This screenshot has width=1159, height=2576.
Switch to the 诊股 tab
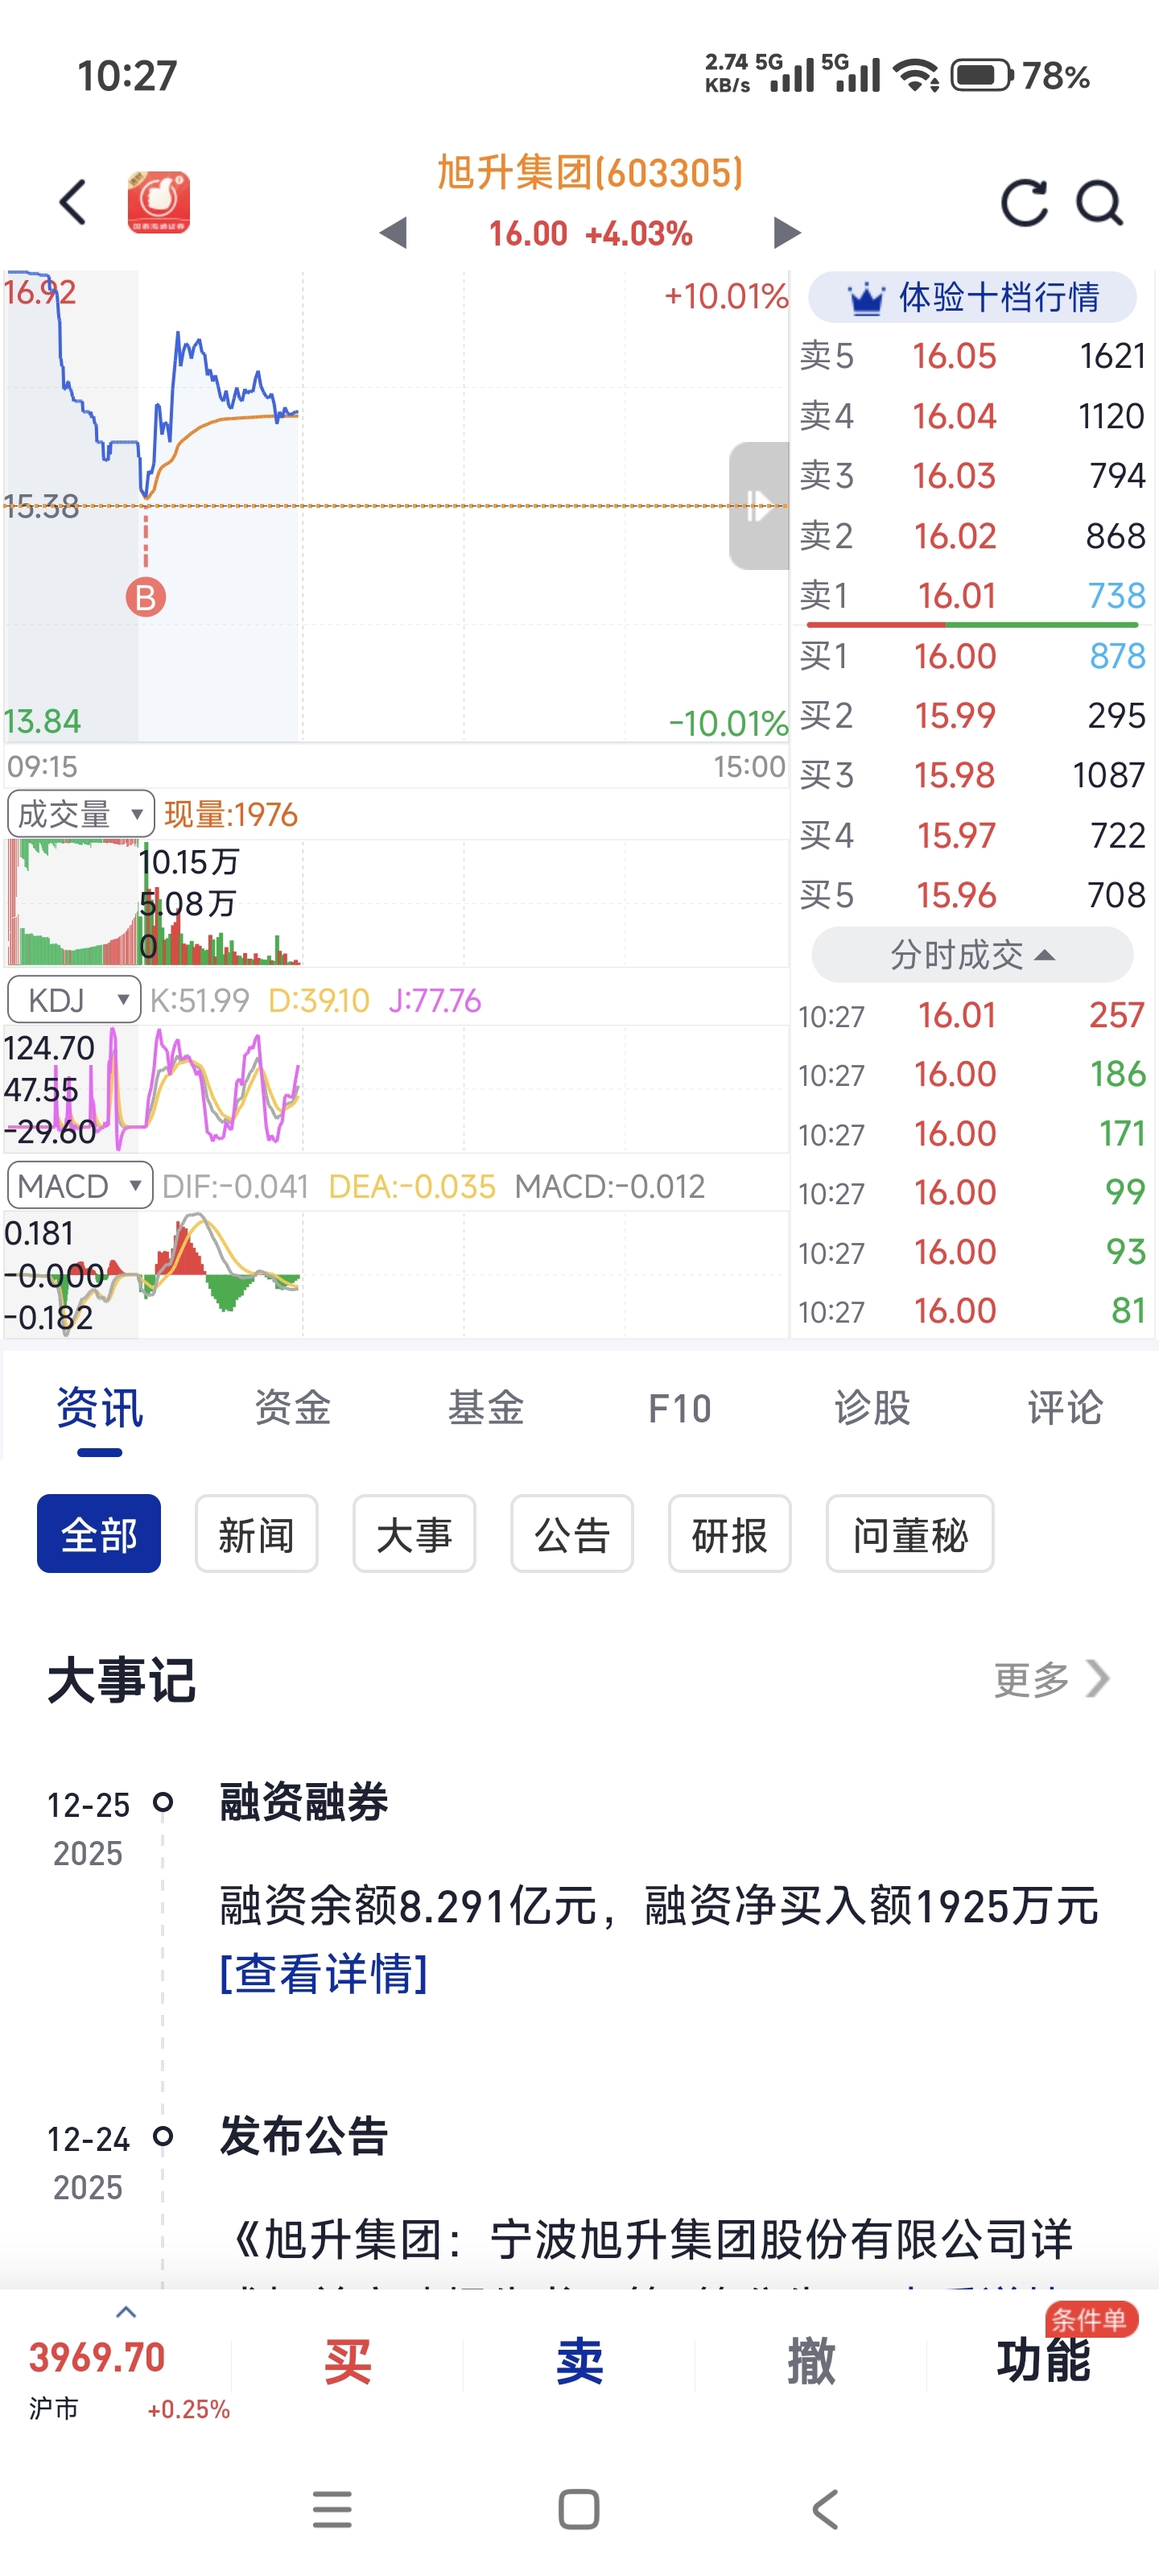872,1408
